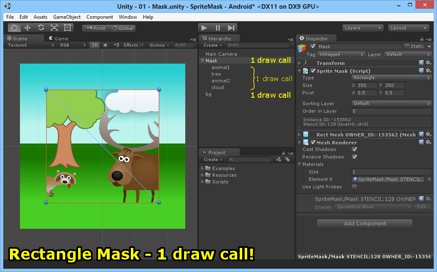Open the Gizmos dropdown
Image resolution: width=437 pixels, height=272 pixels.
pyautogui.click(x=158, y=45)
